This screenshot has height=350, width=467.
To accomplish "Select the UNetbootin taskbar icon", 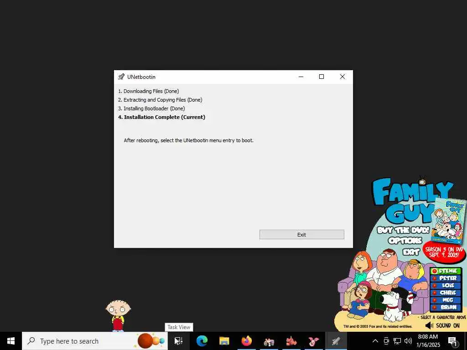I will pyautogui.click(x=336, y=341).
